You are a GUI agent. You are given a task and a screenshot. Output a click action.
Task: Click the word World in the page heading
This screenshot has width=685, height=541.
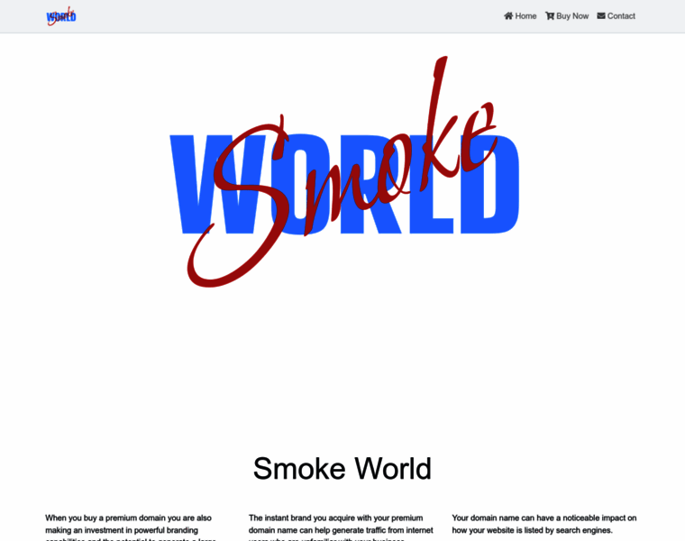click(x=393, y=469)
